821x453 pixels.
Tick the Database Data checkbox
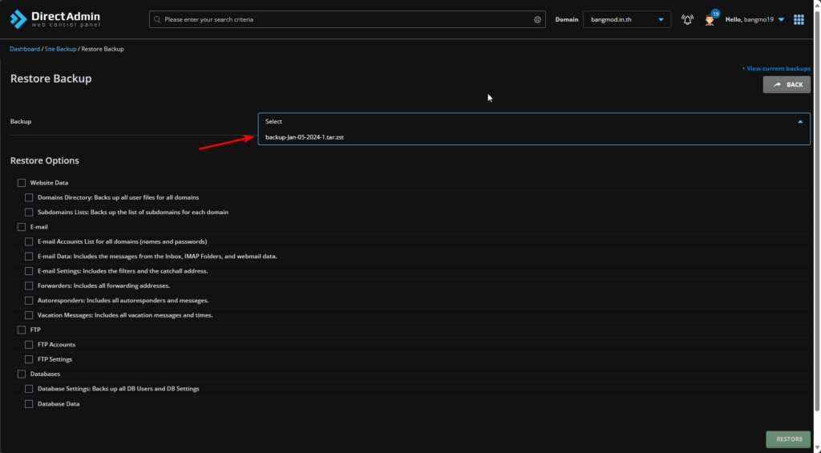pos(29,404)
